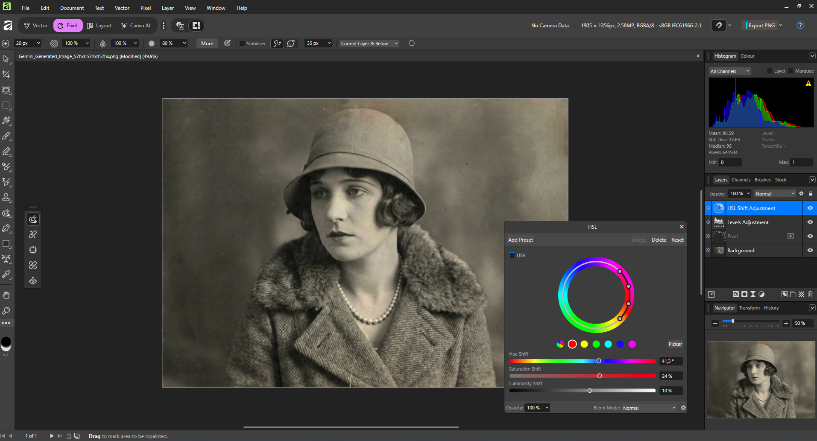The width and height of the screenshot is (817, 441).
Task: Select the Zoom magnifier tool
Action: click(6, 311)
